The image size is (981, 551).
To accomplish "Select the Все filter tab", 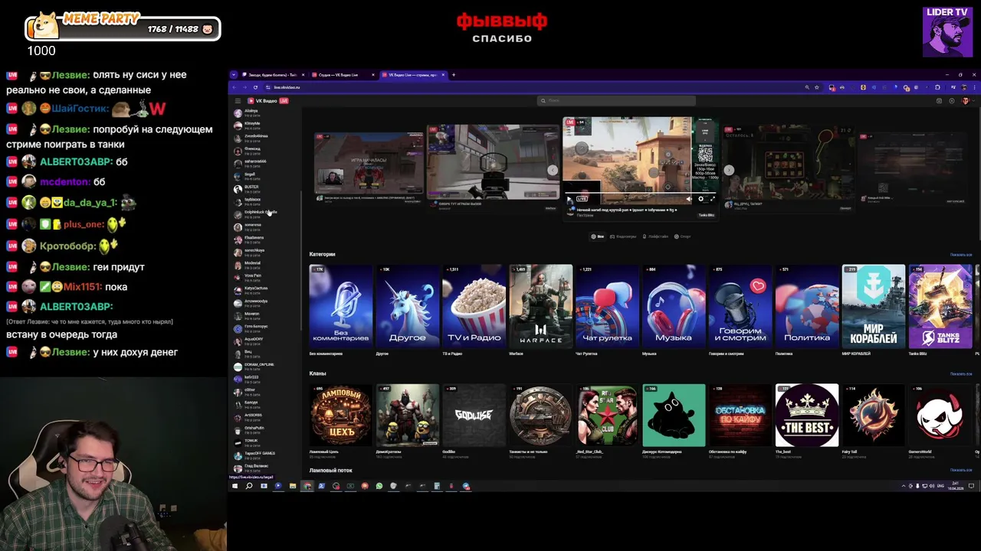I will (598, 236).
